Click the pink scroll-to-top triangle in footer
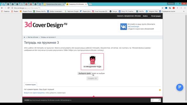 pyautogui.click(x=93, y=96)
